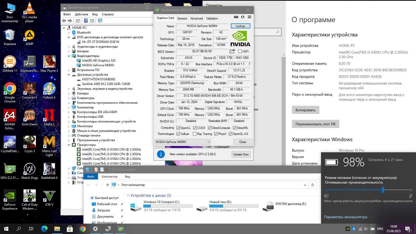Click the BIOS export share icon in GPU-Z
The image size is (416, 234).
[232, 51]
